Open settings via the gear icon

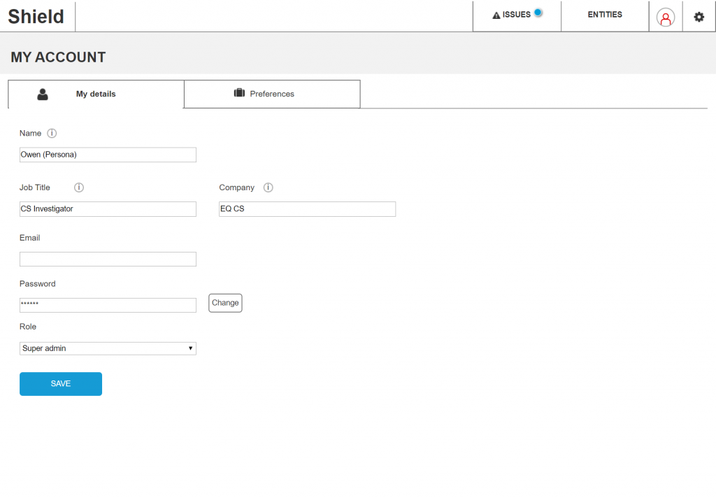[x=699, y=17]
